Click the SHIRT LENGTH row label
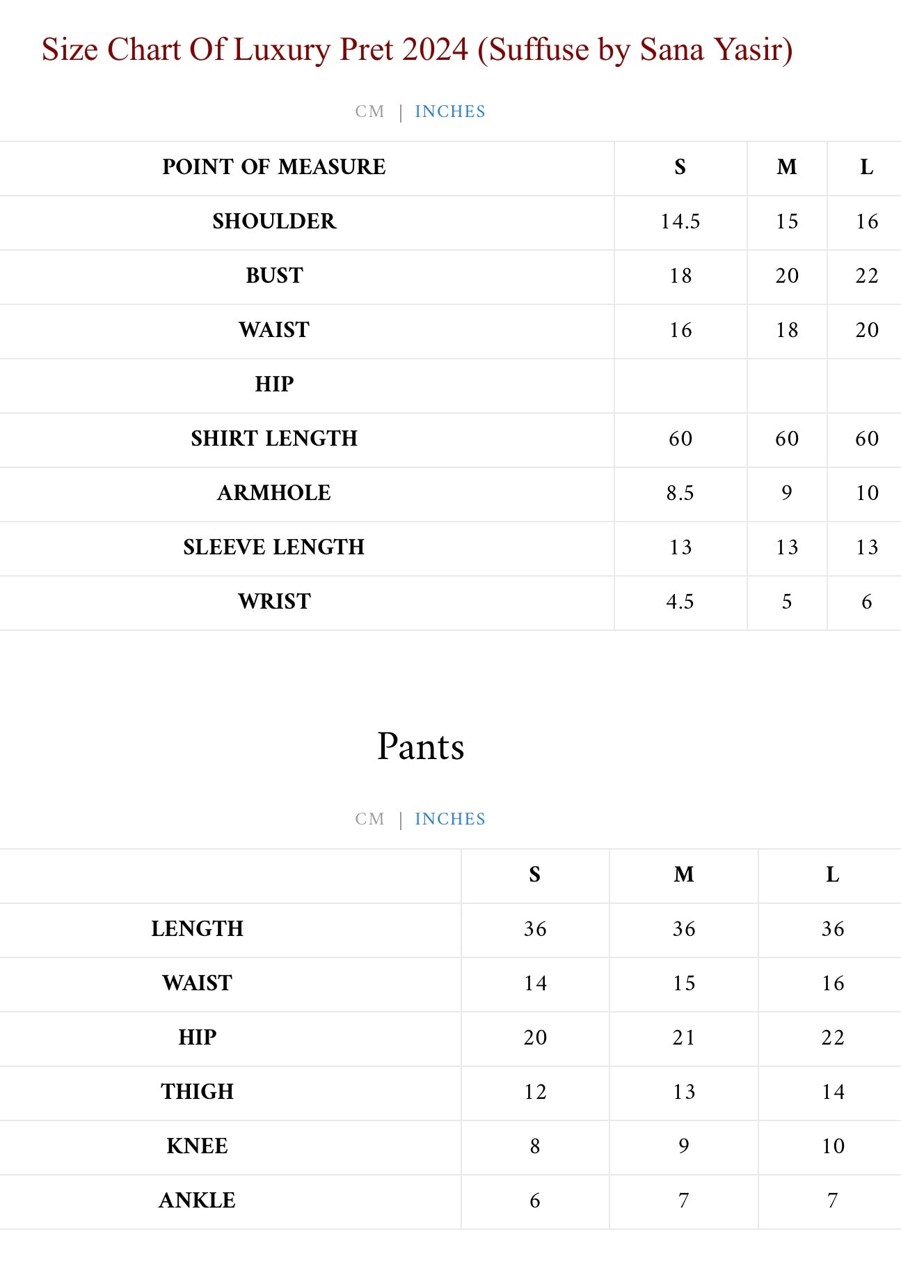The width and height of the screenshot is (901, 1273). point(274,439)
